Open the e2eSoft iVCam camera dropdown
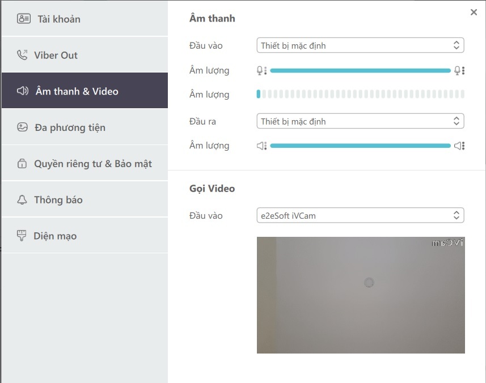Screen dimensions: 486x383 tap(360, 215)
